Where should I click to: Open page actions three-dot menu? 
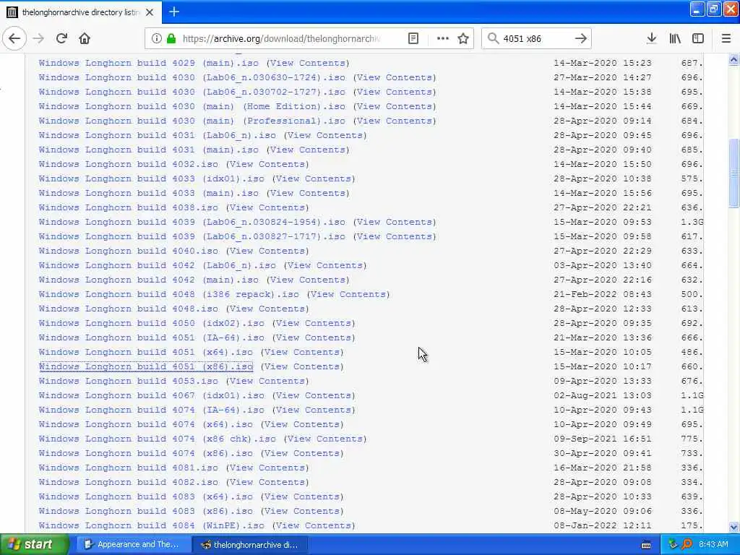(443, 38)
